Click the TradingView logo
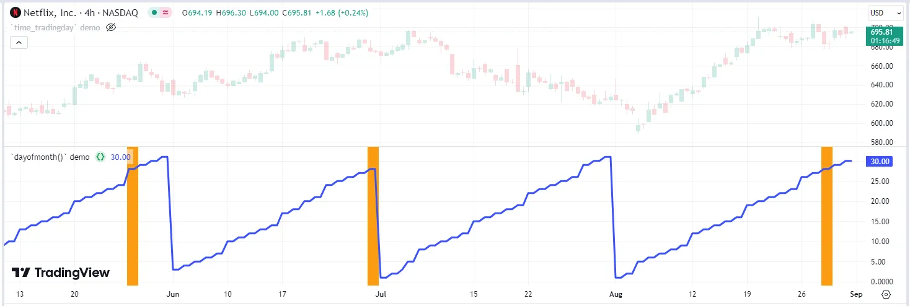 tap(61, 273)
